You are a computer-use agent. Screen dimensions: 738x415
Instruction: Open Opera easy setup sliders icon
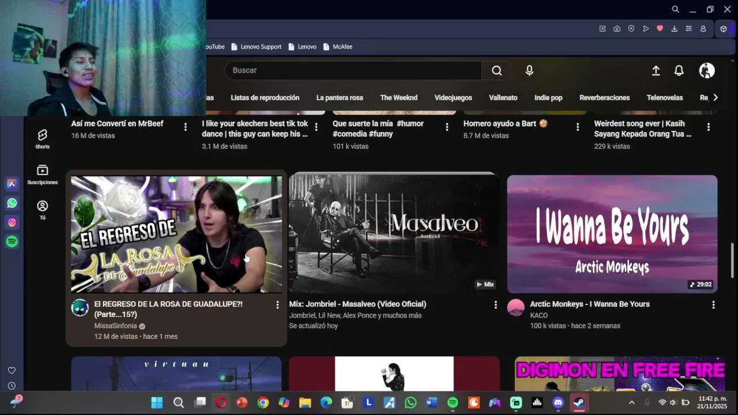[x=688, y=29]
